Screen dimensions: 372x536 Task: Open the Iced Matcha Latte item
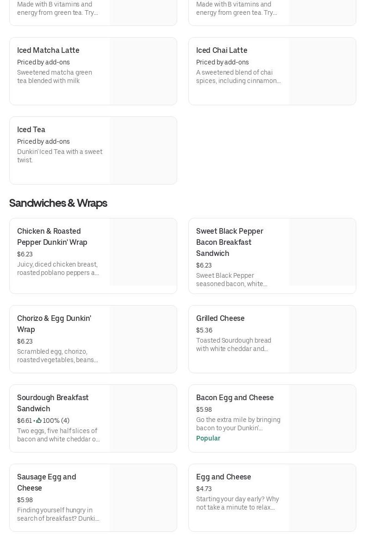click(48, 50)
